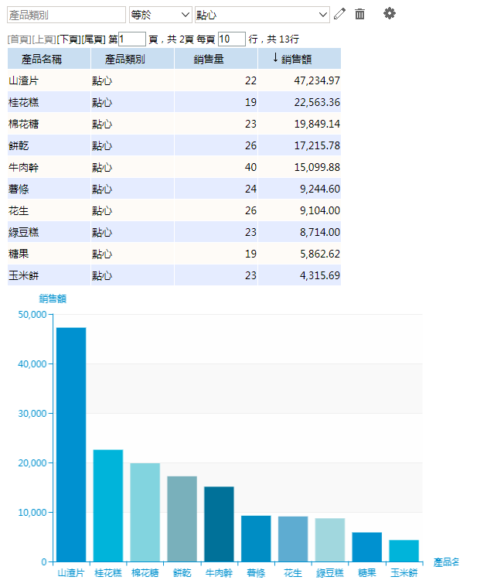Image resolution: width=487 pixels, height=587 pixels.
Task: Sort by 銷售量 column header
Action: [215, 59]
